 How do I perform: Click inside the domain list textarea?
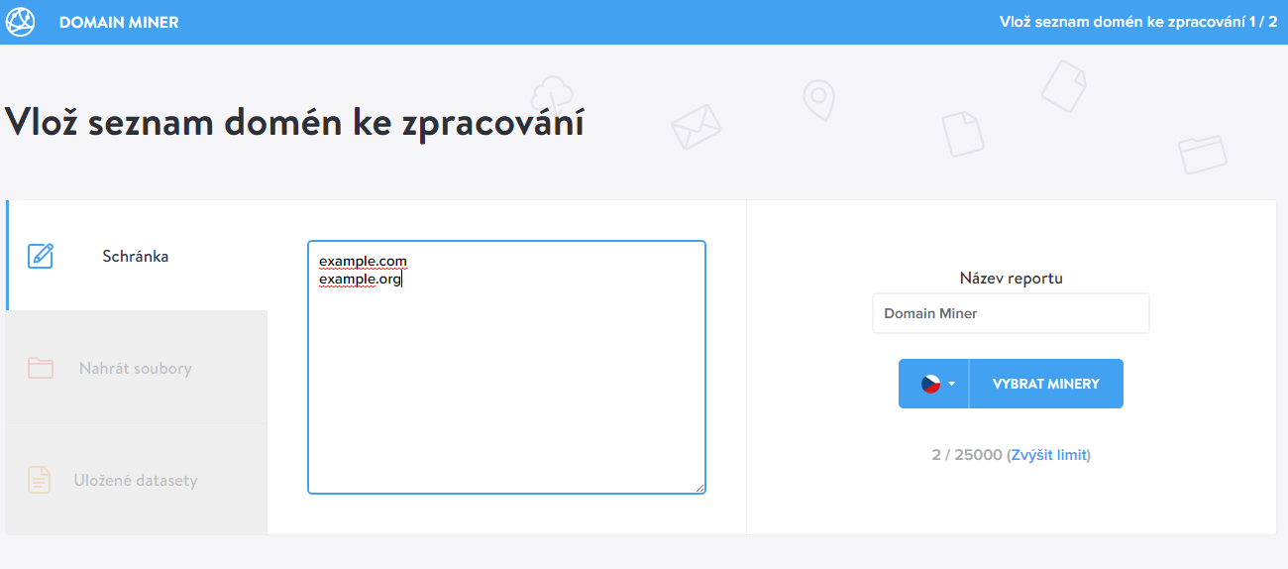506,367
